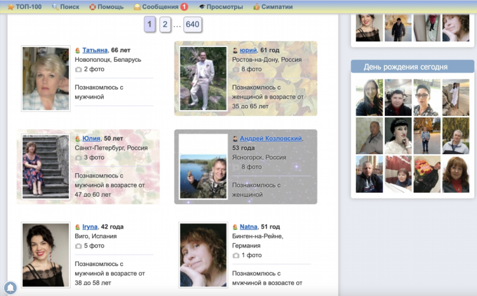Click the text Виго, Испания
477x296 pixels.
pos(96,236)
